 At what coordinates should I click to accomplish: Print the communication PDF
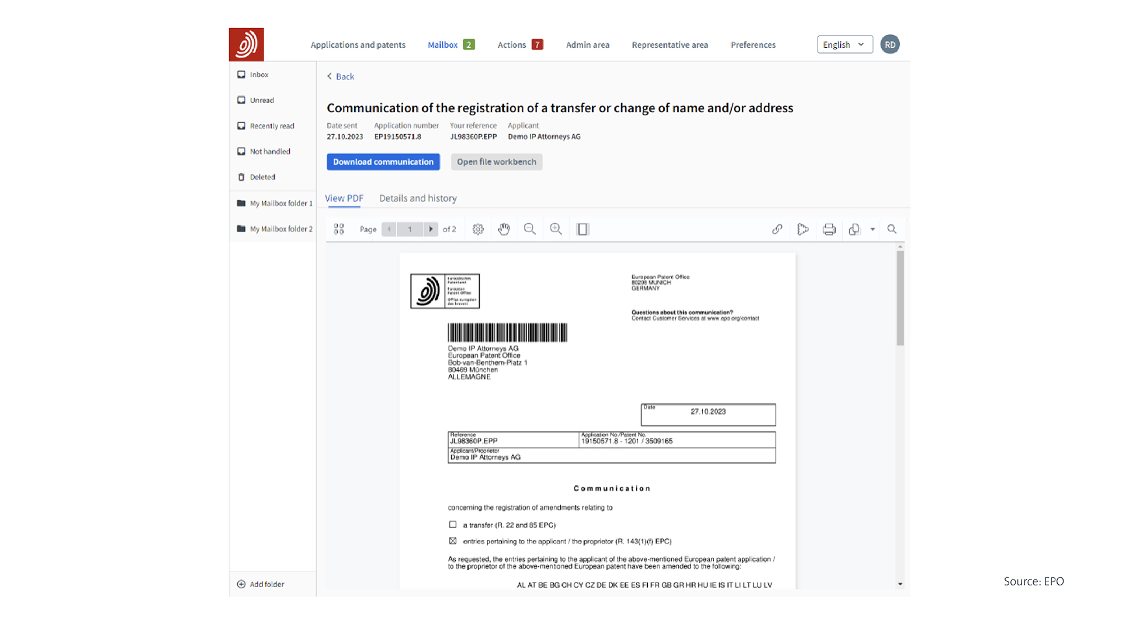click(829, 229)
